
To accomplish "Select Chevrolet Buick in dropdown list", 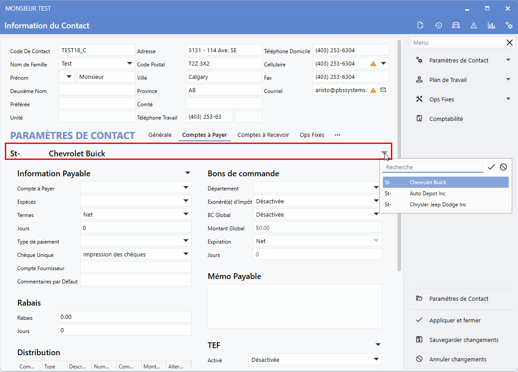I will [x=446, y=182].
